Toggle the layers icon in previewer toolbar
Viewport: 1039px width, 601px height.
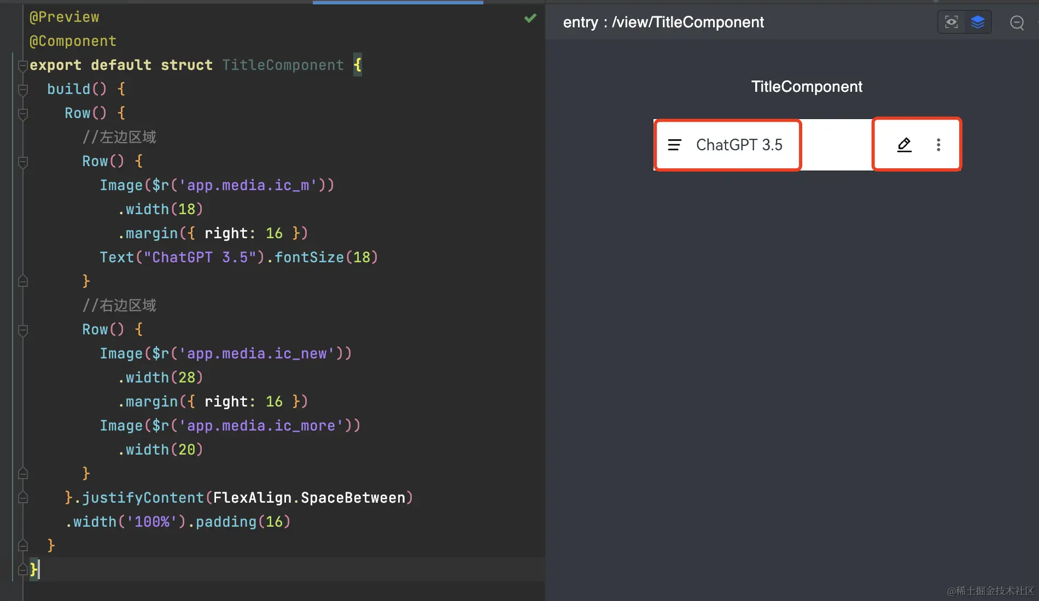pos(978,22)
